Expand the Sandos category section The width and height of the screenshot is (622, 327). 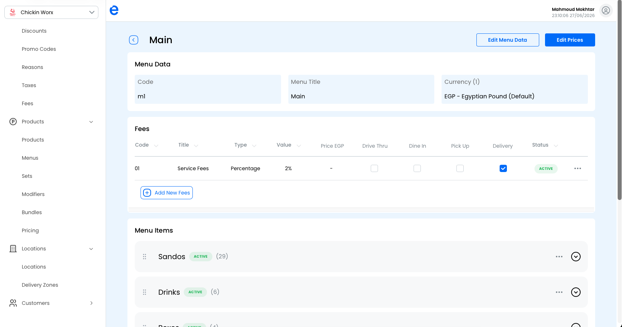pos(576,257)
